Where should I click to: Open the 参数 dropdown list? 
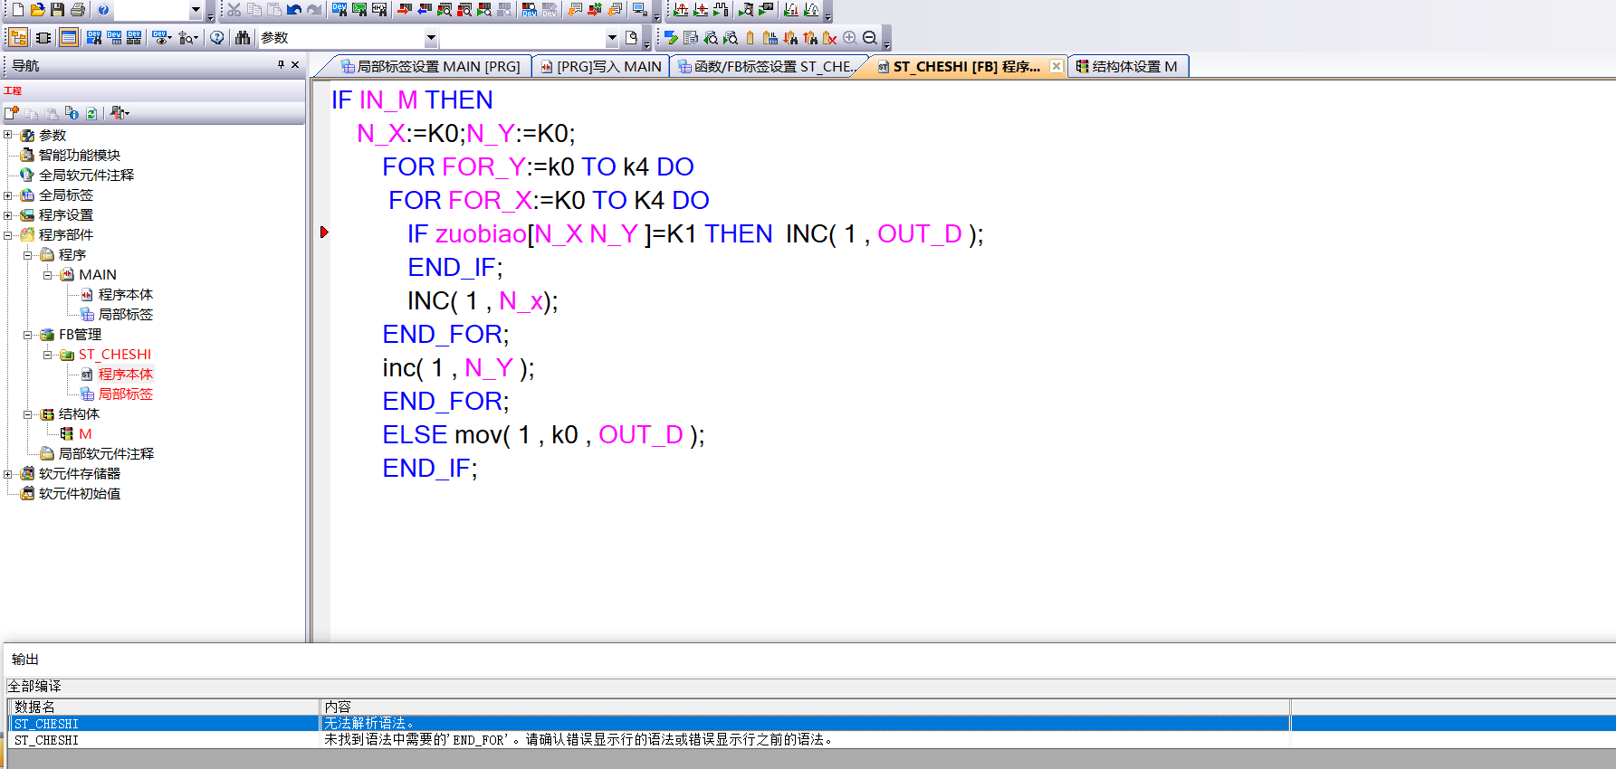tap(431, 38)
